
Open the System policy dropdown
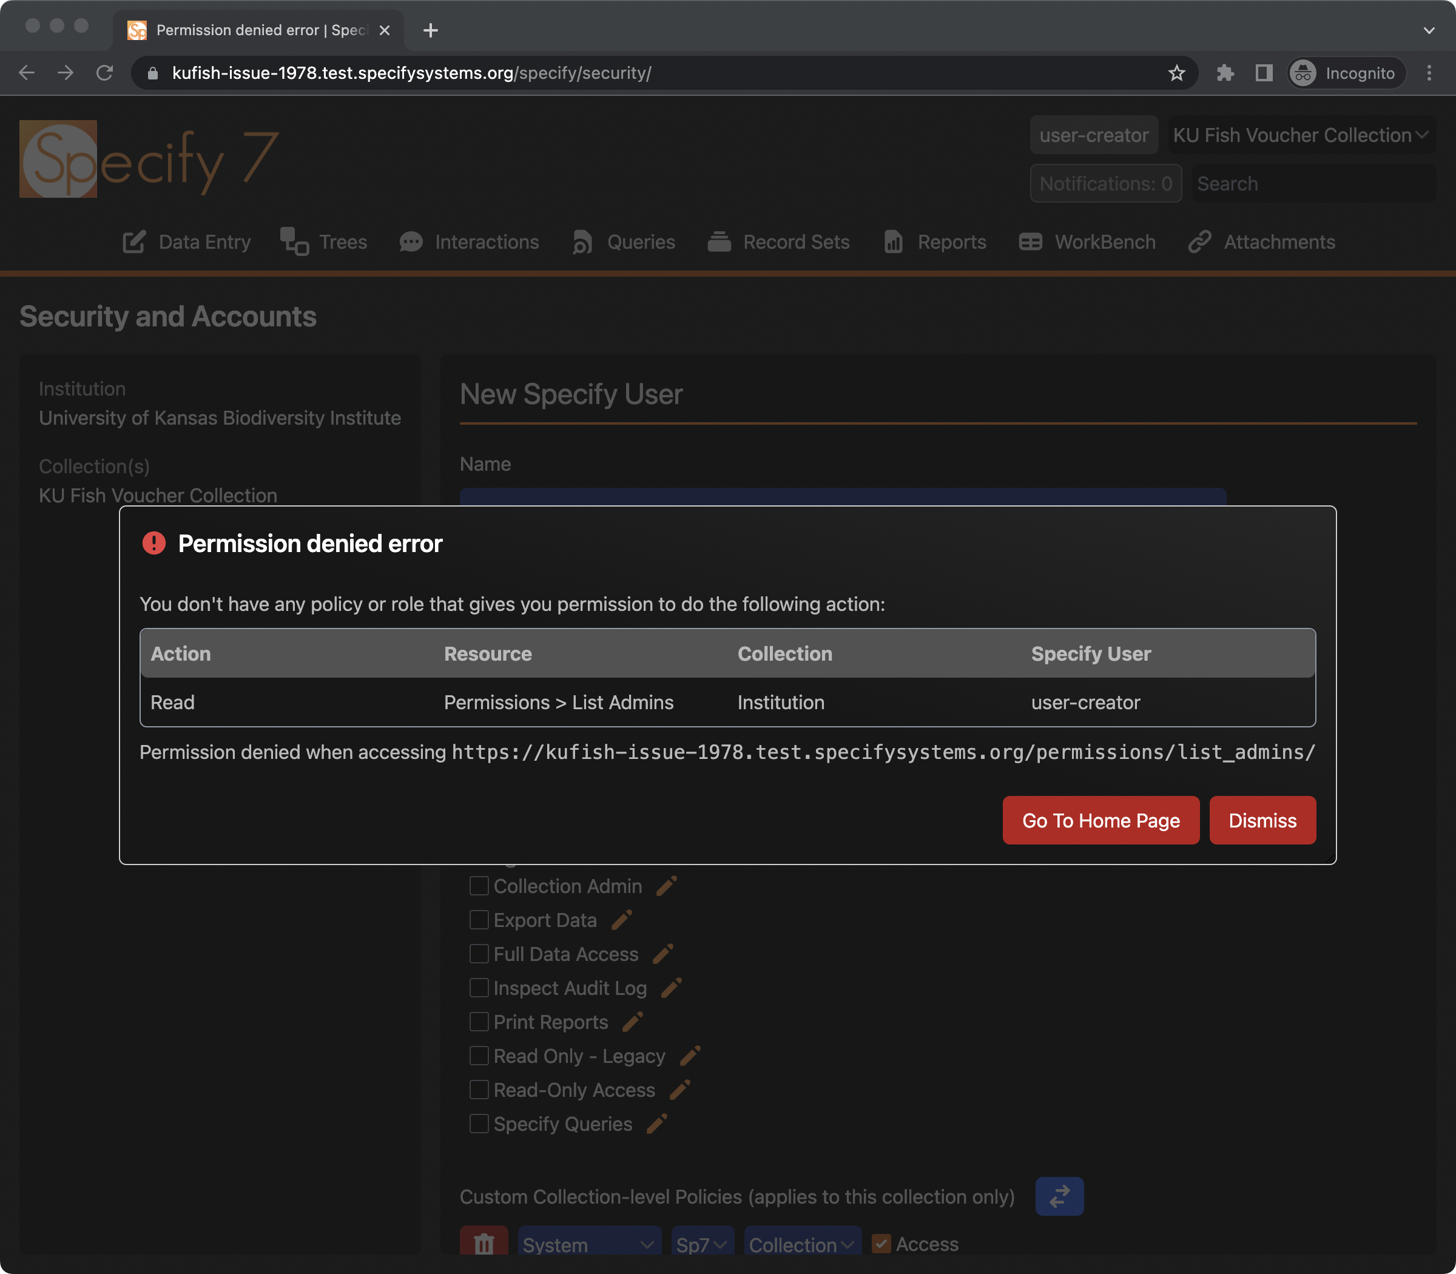(588, 1244)
